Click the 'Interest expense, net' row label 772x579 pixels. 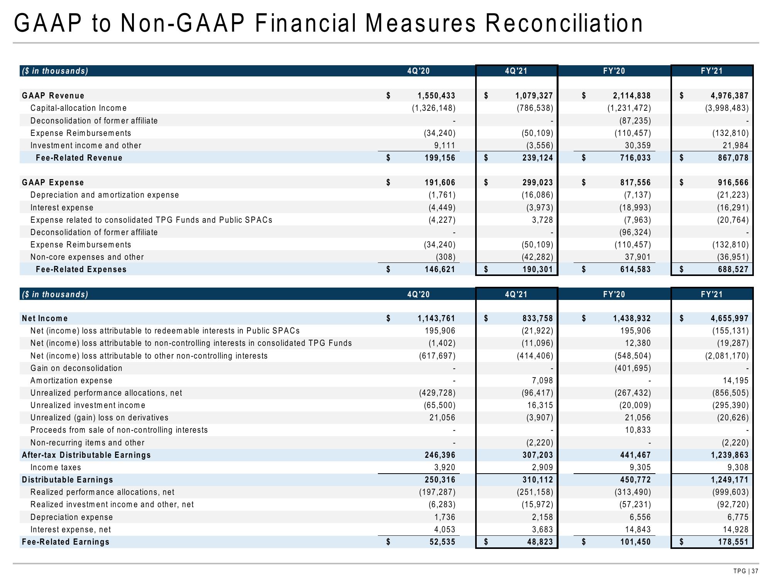71,530
